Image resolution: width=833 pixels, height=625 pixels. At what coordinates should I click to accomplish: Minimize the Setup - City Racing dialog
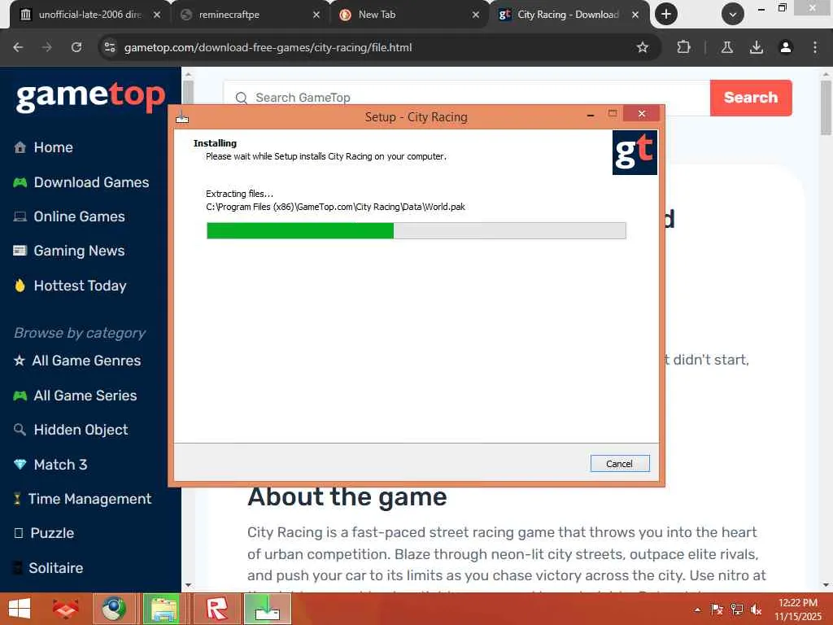click(x=591, y=115)
